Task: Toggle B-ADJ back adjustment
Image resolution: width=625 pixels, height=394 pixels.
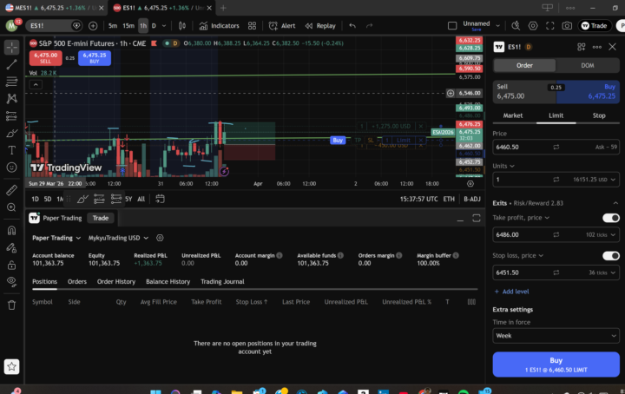Action: (x=472, y=199)
